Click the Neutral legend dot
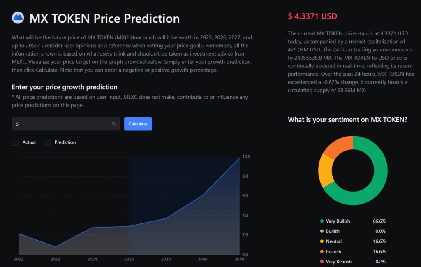Image resolution: width=421 pixels, height=267 pixels. tap(322, 241)
